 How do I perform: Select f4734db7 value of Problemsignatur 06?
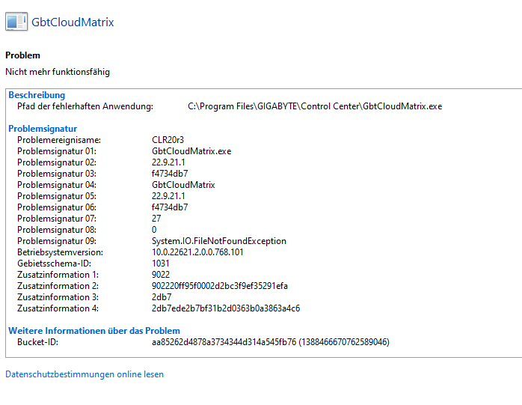click(x=170, y=207)
